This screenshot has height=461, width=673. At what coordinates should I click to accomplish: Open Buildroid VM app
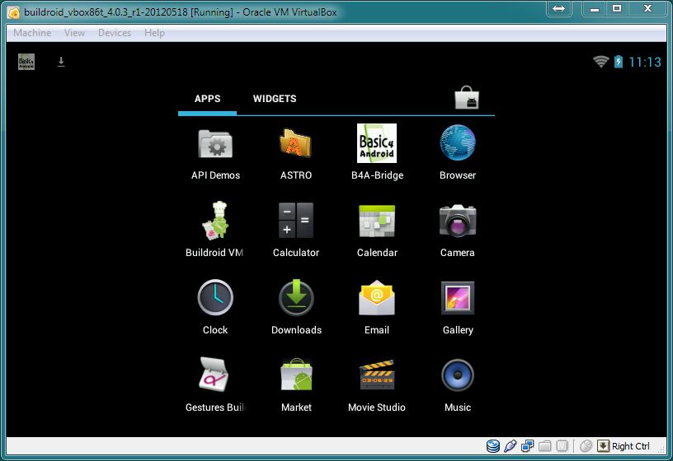pyautogui.click(x=214, y=230)
